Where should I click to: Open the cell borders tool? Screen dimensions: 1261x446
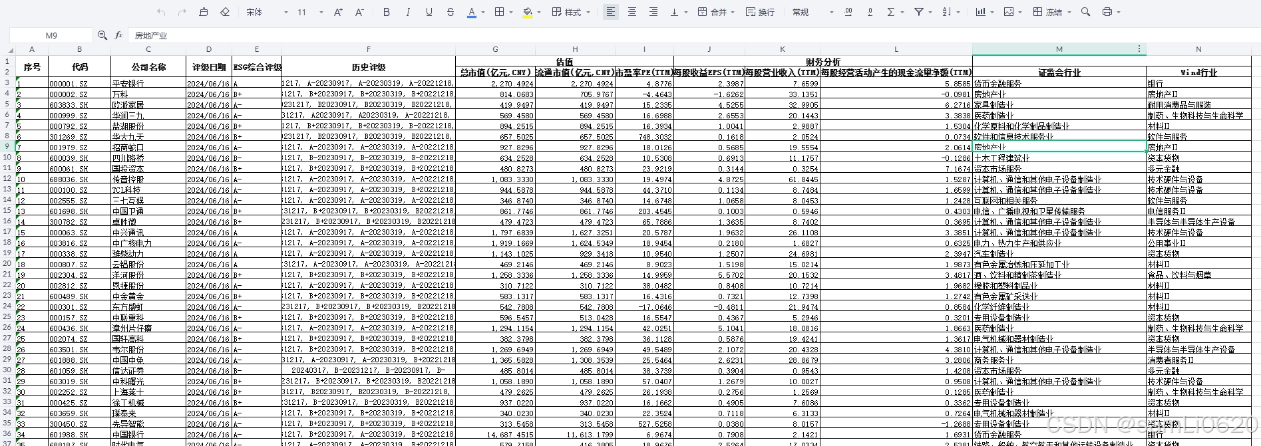(x=499, y=12)
